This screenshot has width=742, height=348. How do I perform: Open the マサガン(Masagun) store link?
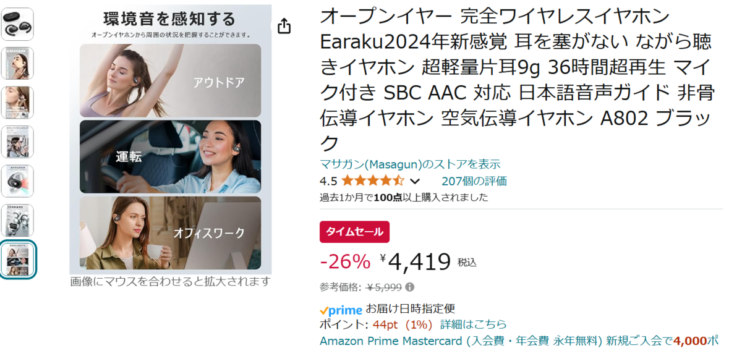pos(410,164)
